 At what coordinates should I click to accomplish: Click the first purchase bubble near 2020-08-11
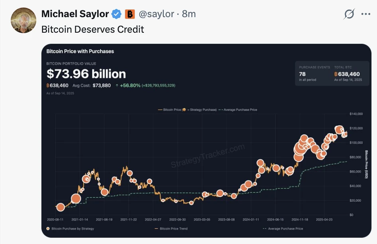click(x=60, y=207)
